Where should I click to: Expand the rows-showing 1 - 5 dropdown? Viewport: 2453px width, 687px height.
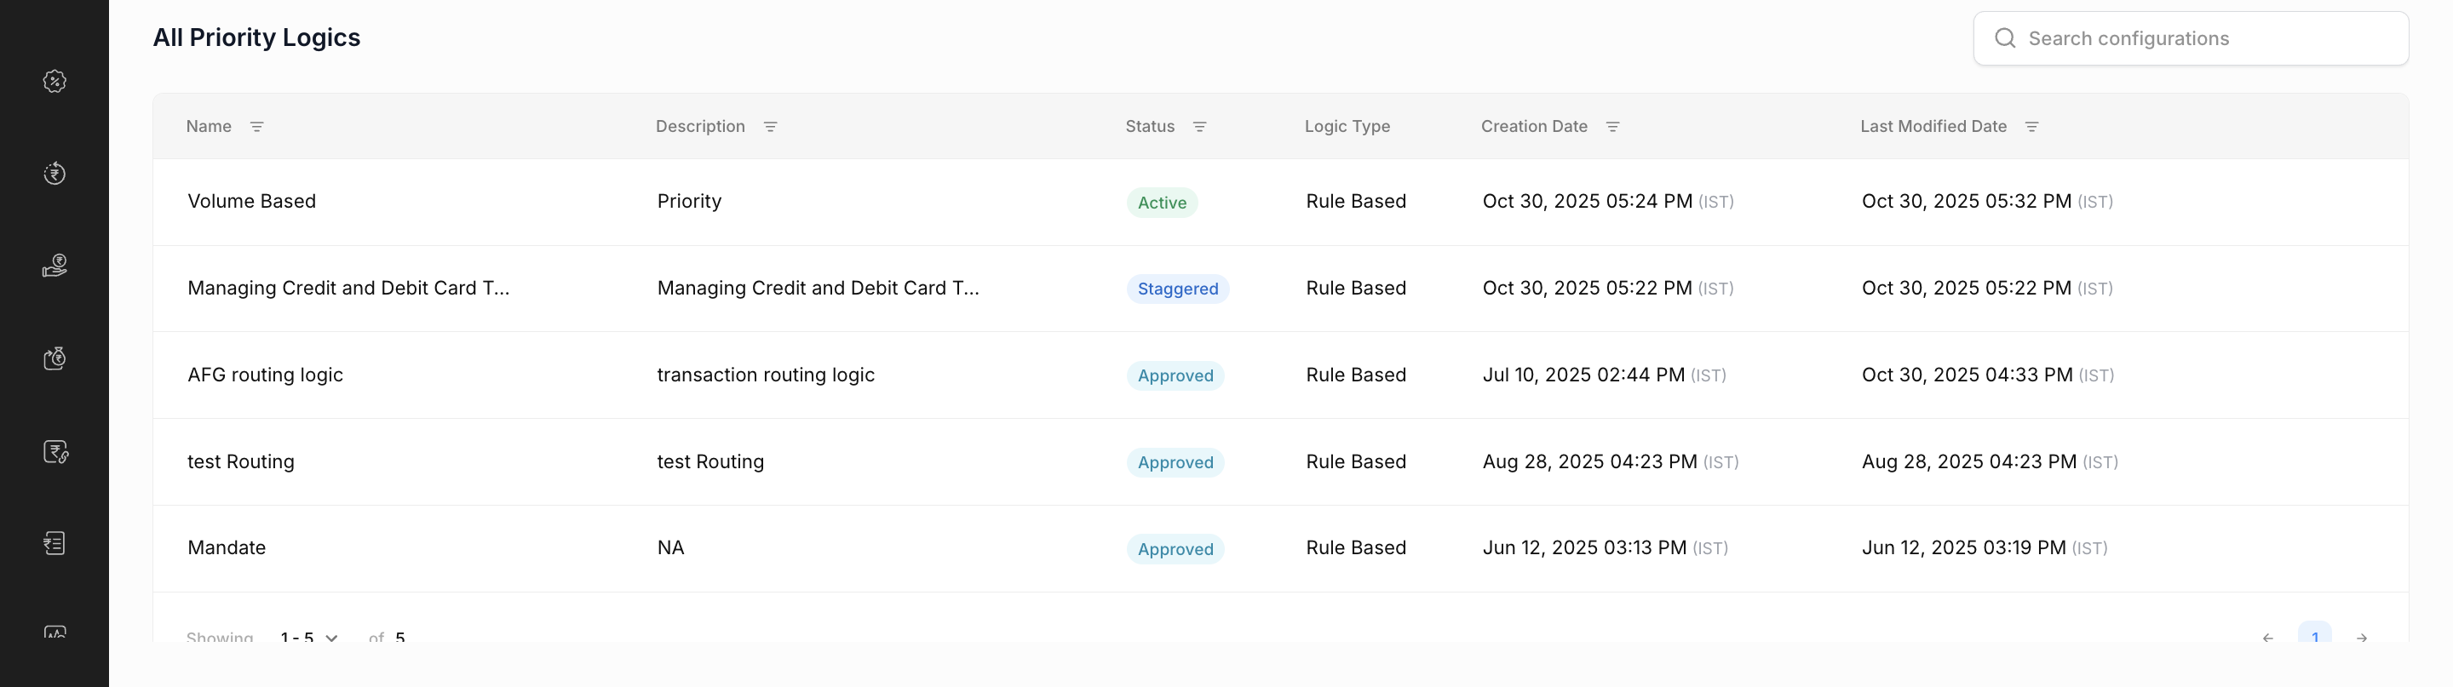tap(308, 637)
